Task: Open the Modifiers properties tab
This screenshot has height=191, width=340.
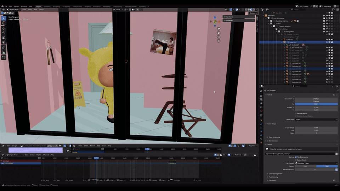Action: pyautogui.click(x=261, y=124)
